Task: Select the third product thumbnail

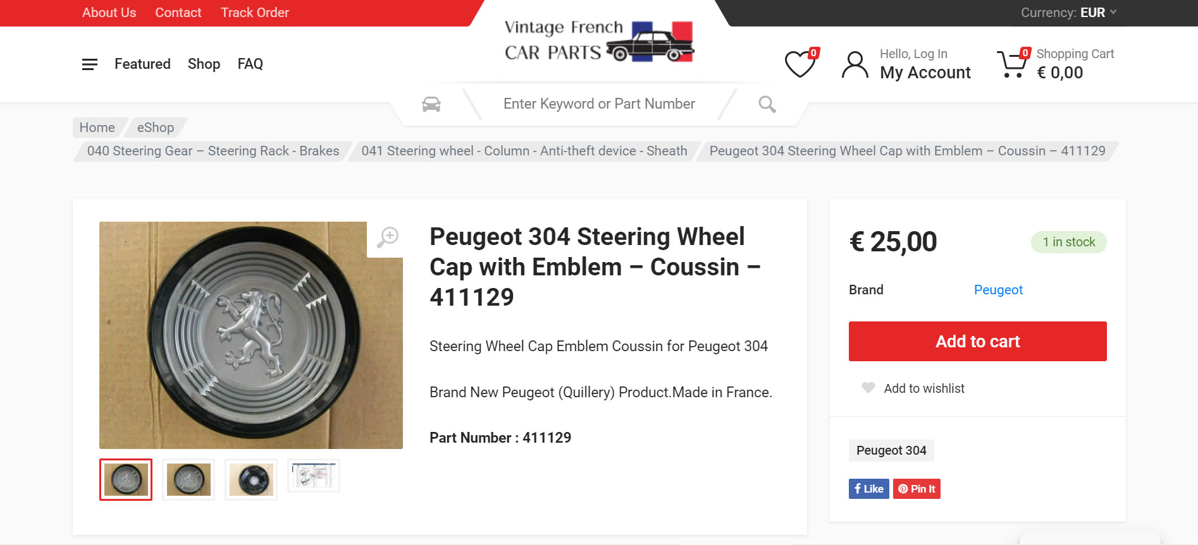Action: click(x=251, y=479)
